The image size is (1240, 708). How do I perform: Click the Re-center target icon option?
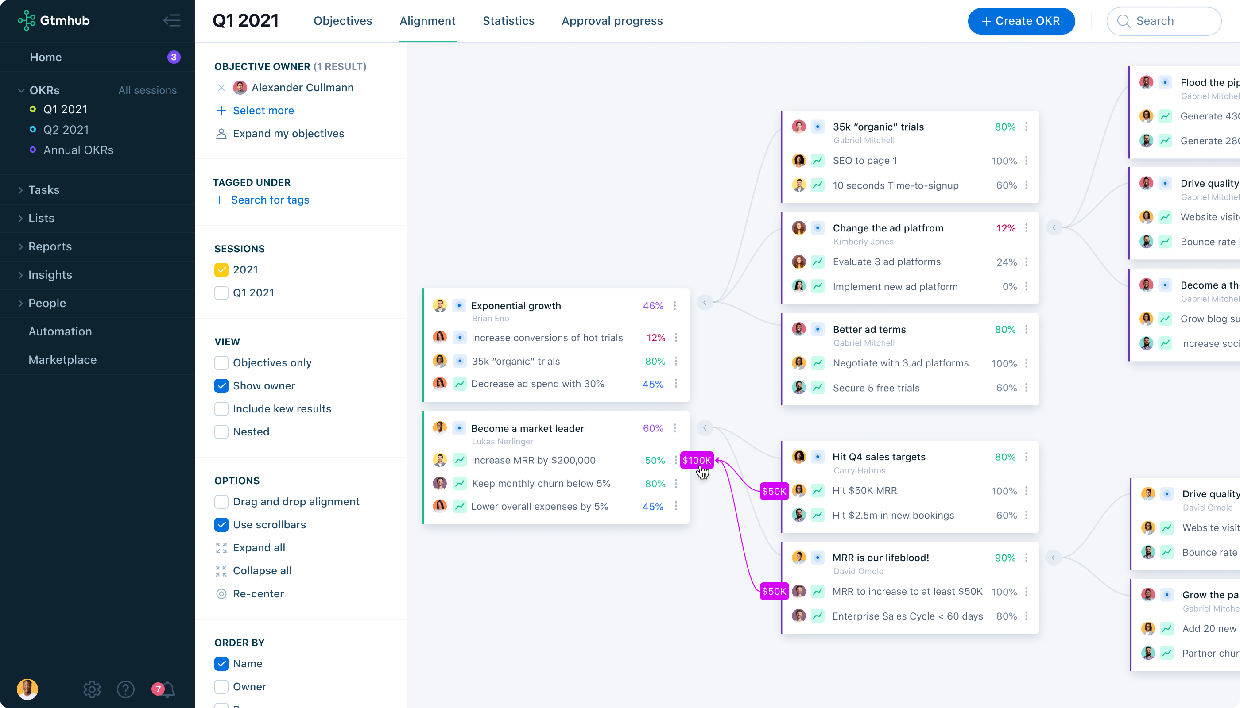tap(221, 594)
